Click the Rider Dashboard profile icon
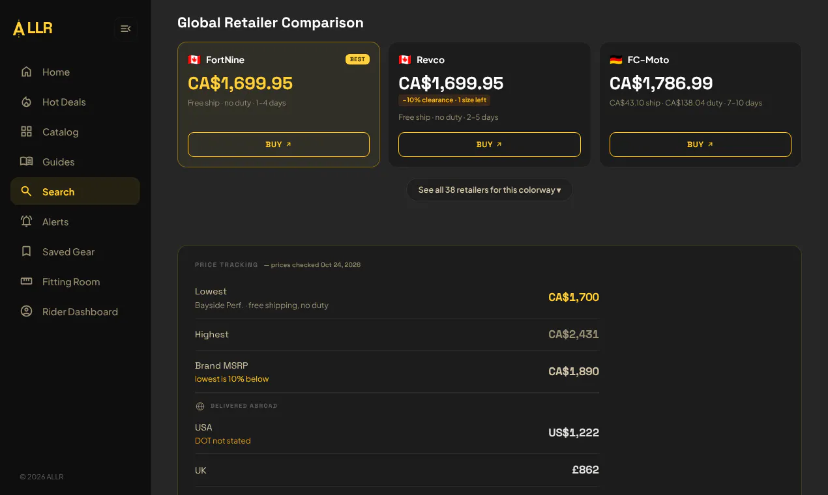Viewport: 828px width, 495px height. tap(27, 311)
